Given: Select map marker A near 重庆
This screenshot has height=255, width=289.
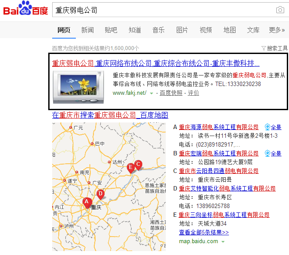Looking at the screenshot, I should coord(87,202).
